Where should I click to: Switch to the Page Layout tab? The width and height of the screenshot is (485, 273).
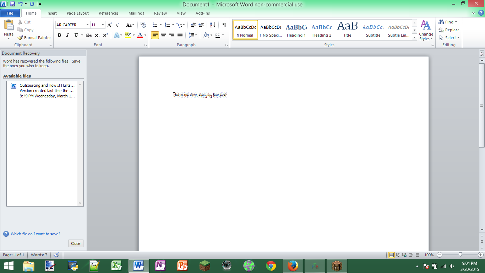click(x=77, y=13)
